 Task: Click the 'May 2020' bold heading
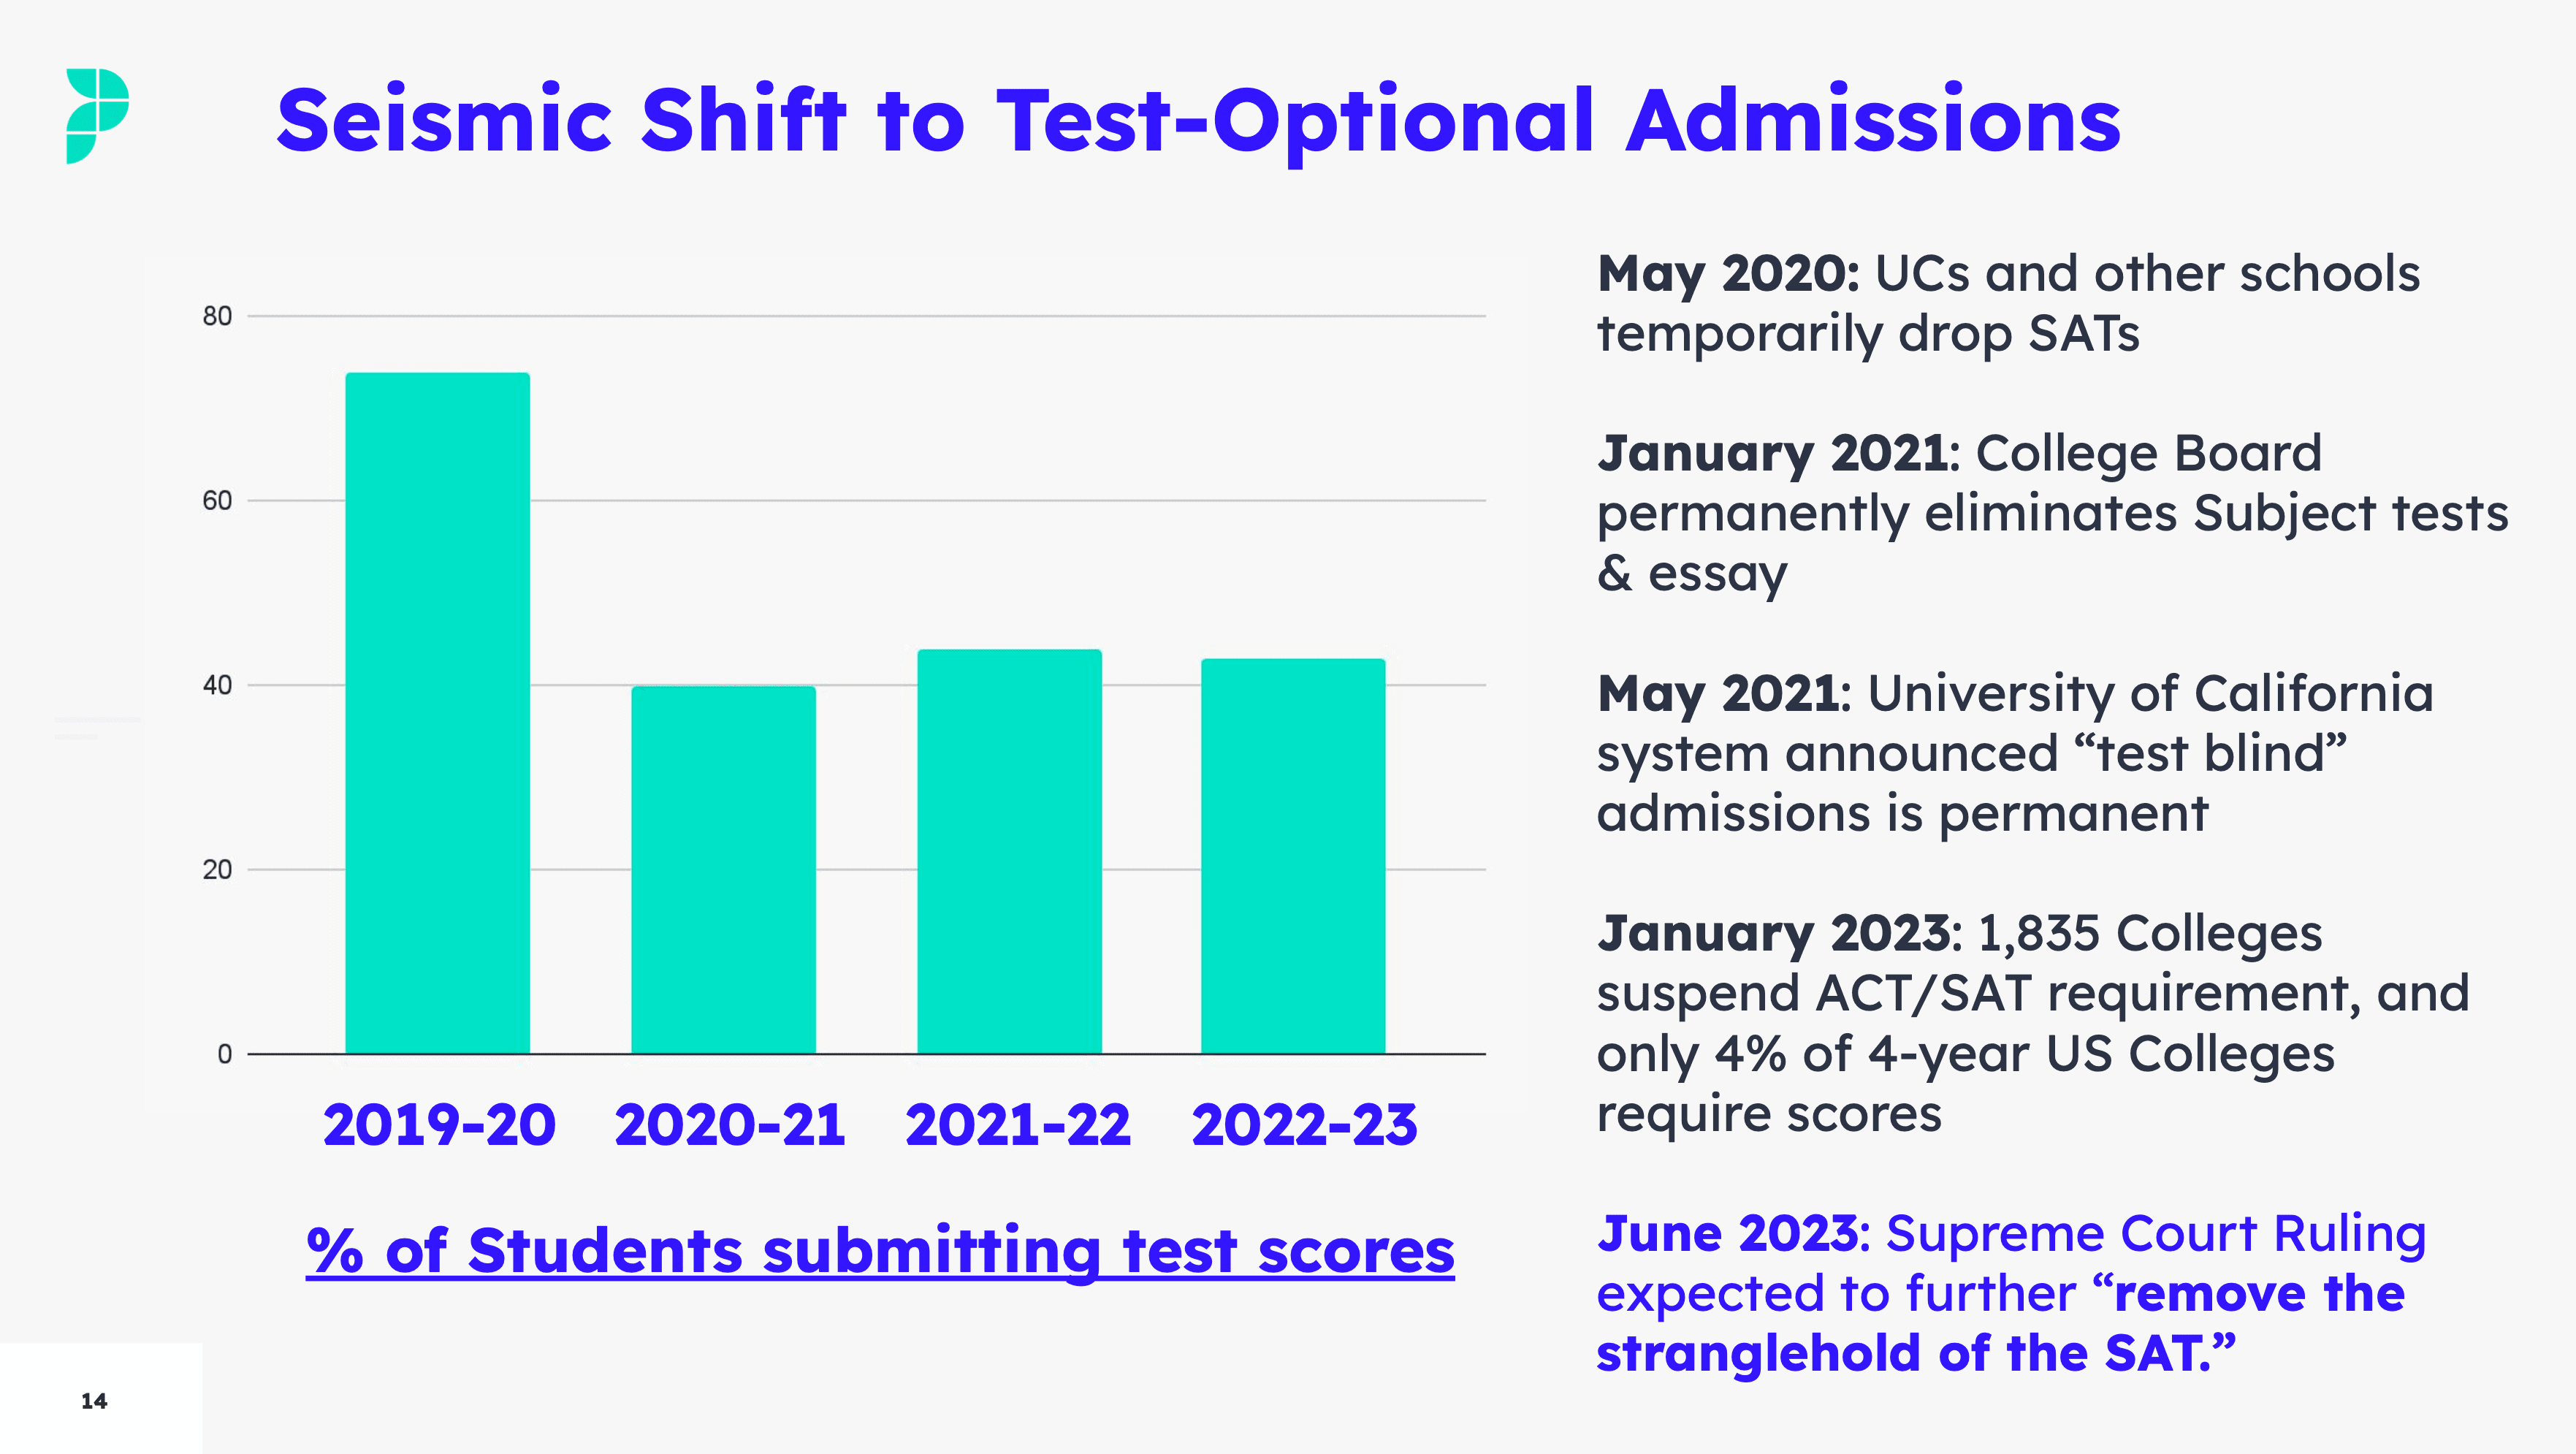(1727, 274)
